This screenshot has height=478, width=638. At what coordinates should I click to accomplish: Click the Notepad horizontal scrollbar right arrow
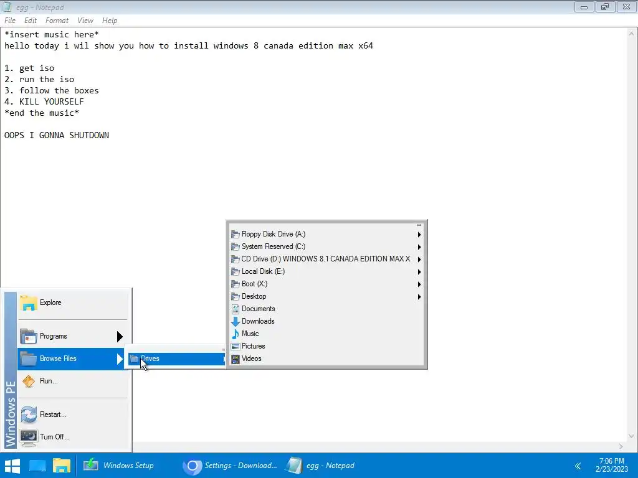621,447
